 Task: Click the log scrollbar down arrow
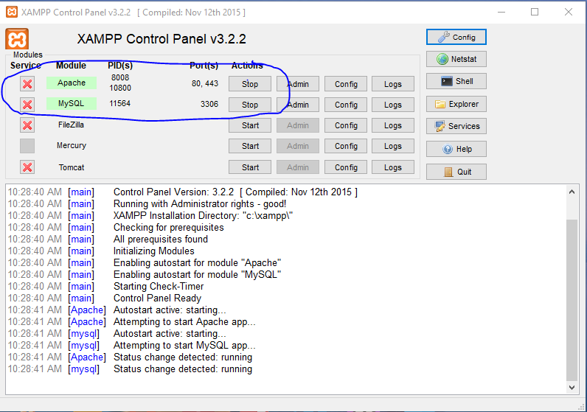coord(572,387)
